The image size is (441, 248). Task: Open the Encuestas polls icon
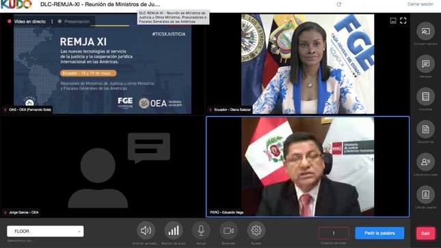coord(425,96)
